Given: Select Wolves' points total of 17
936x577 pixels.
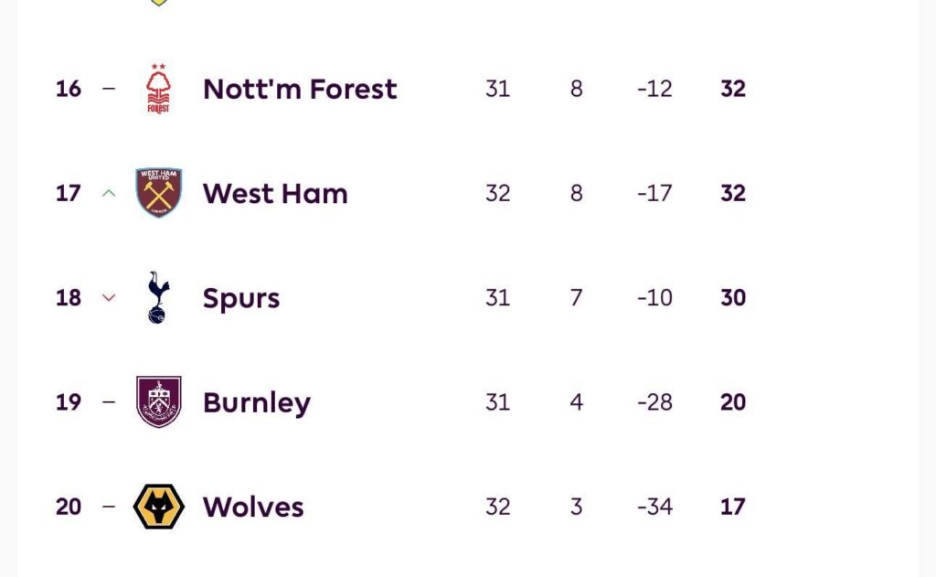Looking at the screenshot, I should coord(732,506).
